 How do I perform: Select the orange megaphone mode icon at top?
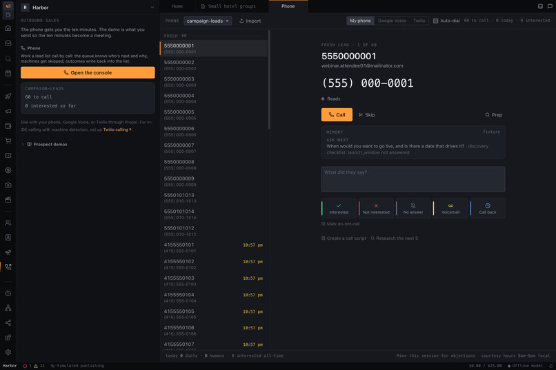8,6
